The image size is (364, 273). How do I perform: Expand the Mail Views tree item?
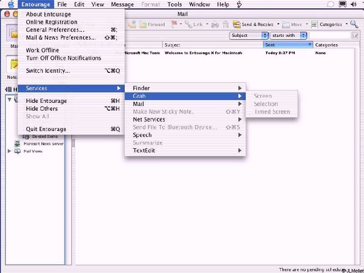point(9,151)
